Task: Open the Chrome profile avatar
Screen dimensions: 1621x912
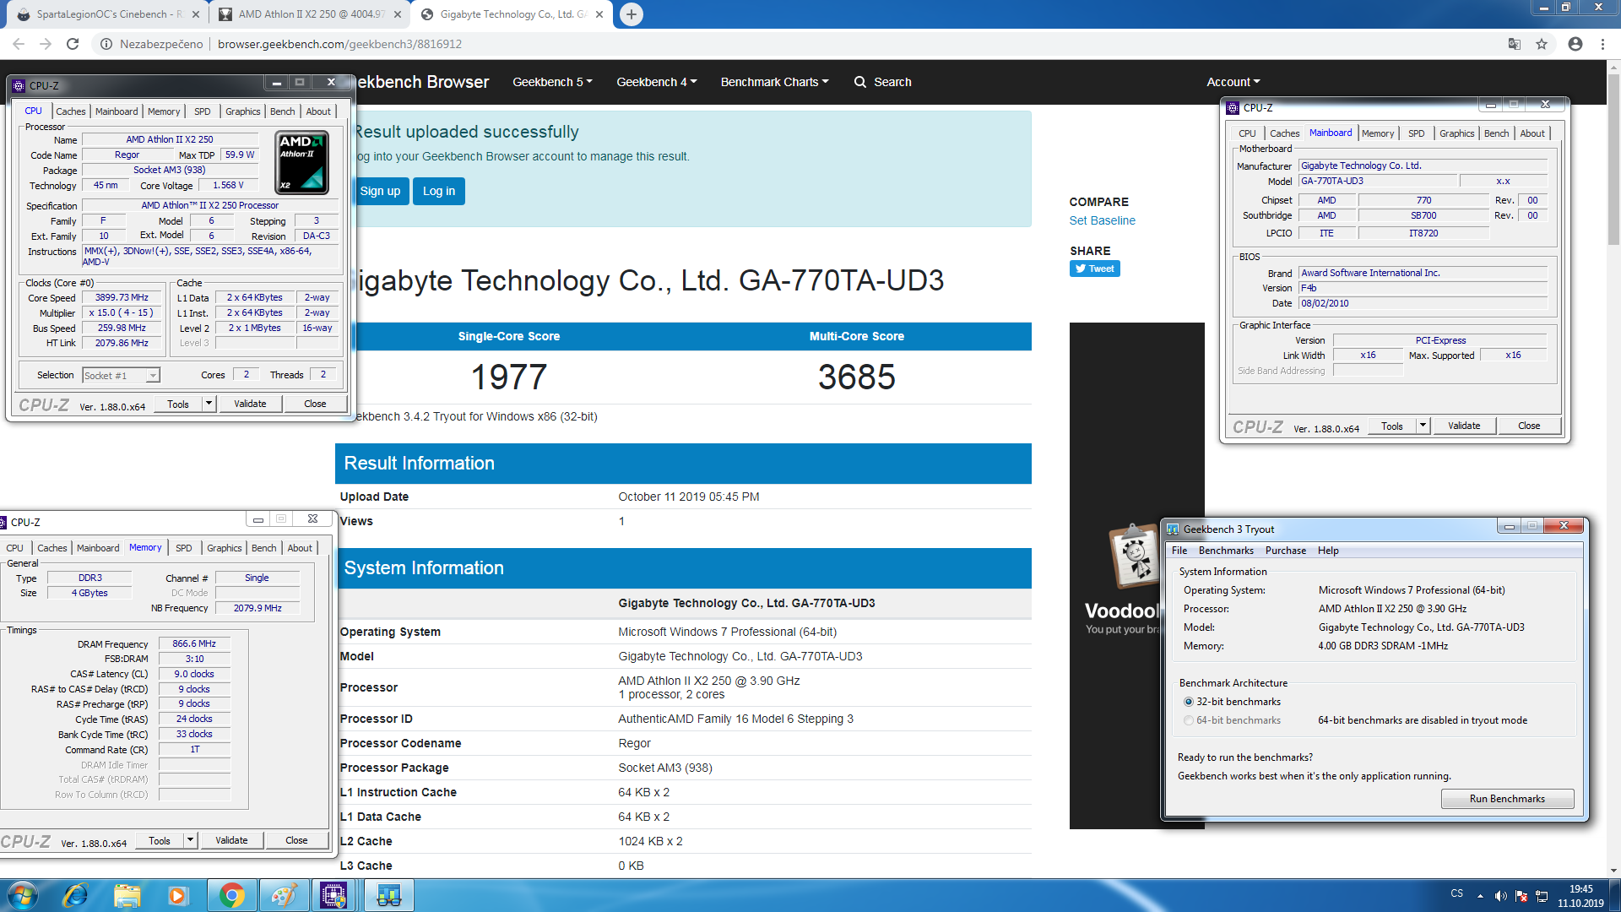Action: 1575,44
